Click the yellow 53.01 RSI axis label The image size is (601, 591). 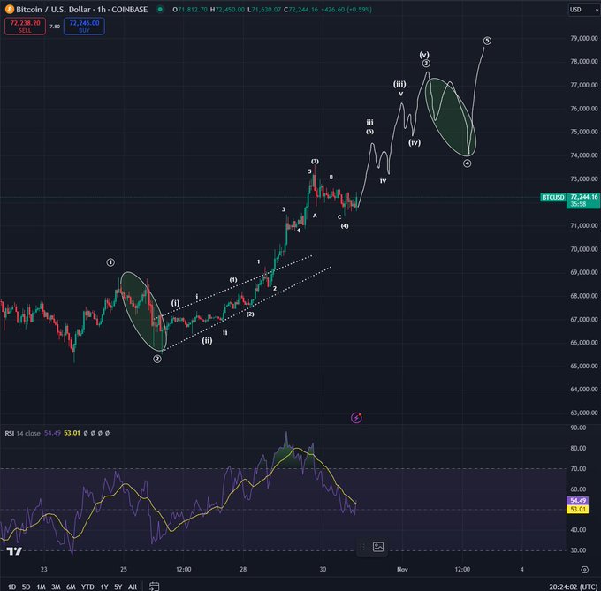pos(577,509)
